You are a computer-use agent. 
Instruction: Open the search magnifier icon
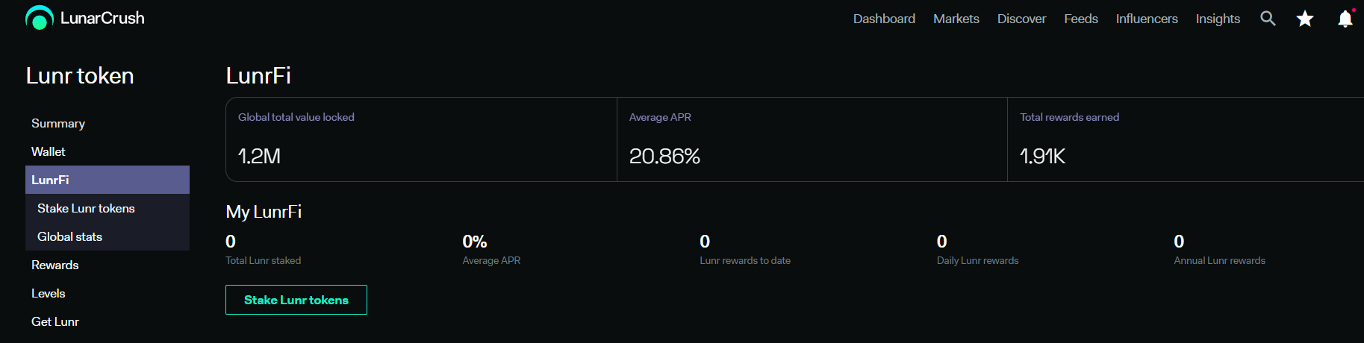[1268, 18]
